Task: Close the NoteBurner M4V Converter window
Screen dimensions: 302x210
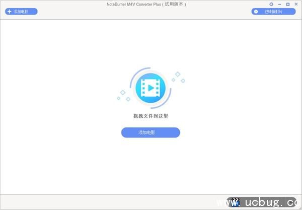Action: [295, 4]
